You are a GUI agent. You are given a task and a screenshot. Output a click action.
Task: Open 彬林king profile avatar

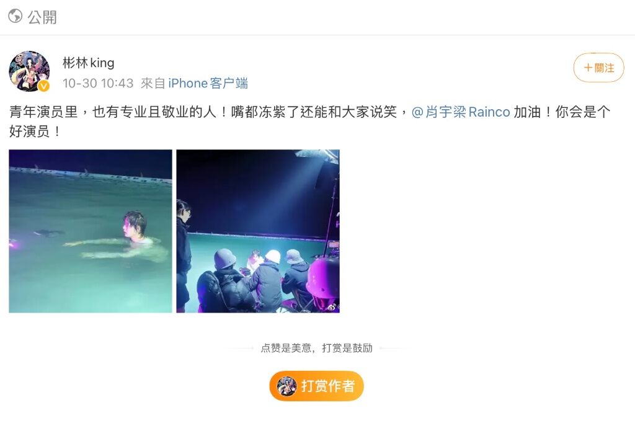[29, 71]
